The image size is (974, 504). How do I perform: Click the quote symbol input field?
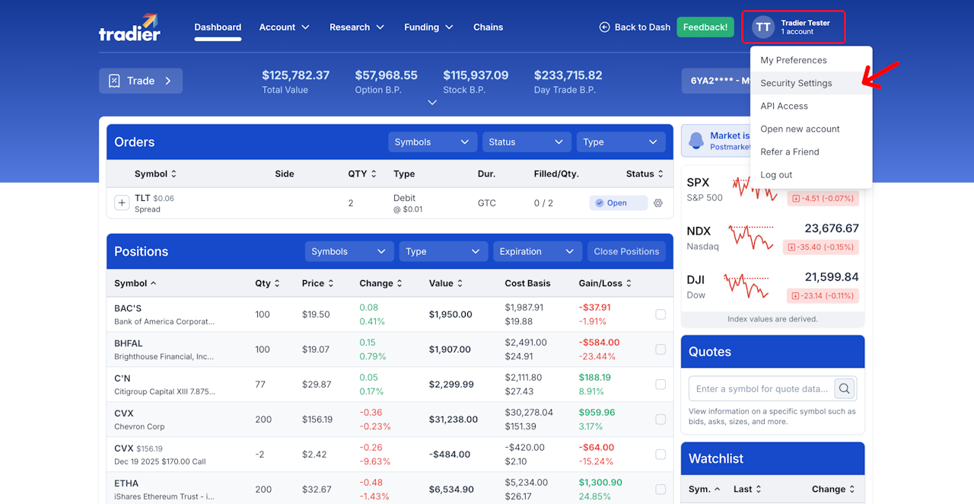(x=762, y=389)
